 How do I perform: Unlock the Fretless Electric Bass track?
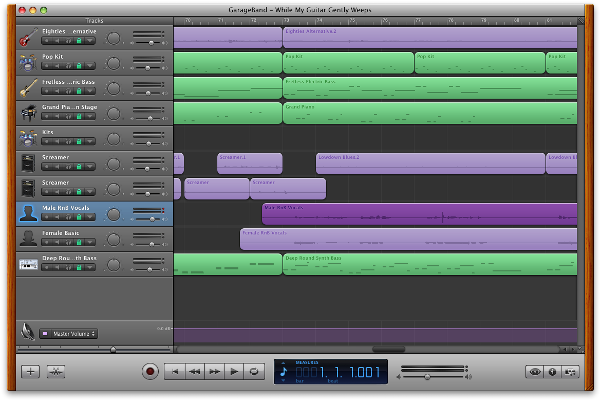click(x=79, y=92)
